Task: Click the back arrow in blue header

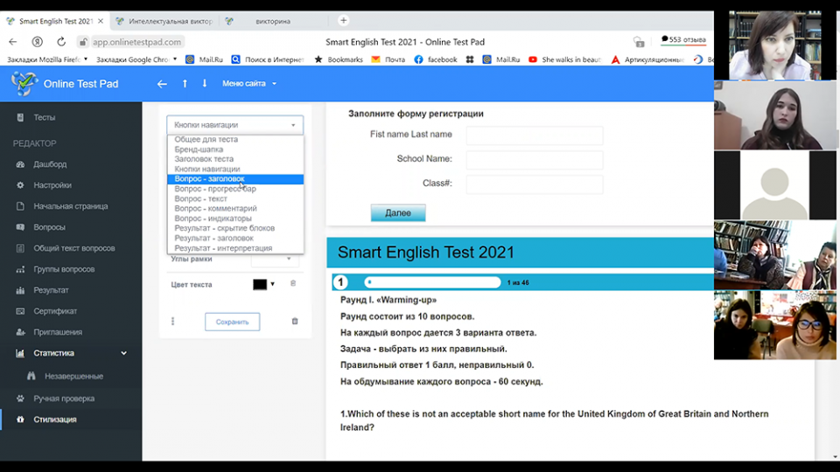Action: click(x=162, y=84)
